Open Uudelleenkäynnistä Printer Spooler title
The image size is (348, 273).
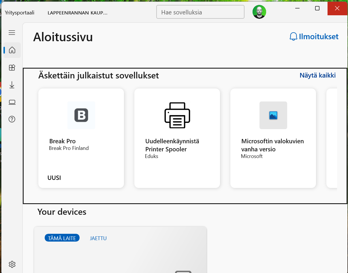coord(172,145)
